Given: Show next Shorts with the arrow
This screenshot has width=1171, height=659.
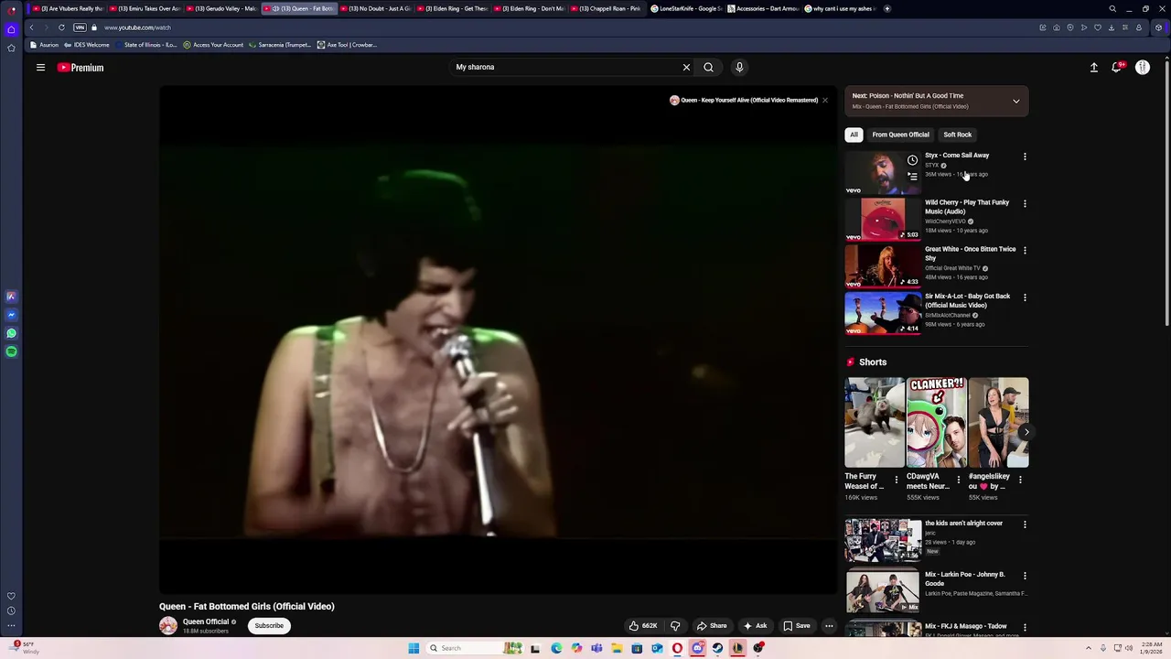Looking at the screenshot, I should [x=1026, y=431].
